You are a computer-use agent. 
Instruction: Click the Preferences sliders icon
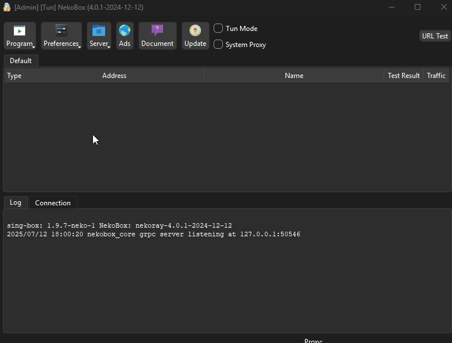tap(61, 31)
